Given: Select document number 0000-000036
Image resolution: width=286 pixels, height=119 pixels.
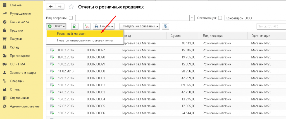Looking at the screenshot, I should click(96, 113).
